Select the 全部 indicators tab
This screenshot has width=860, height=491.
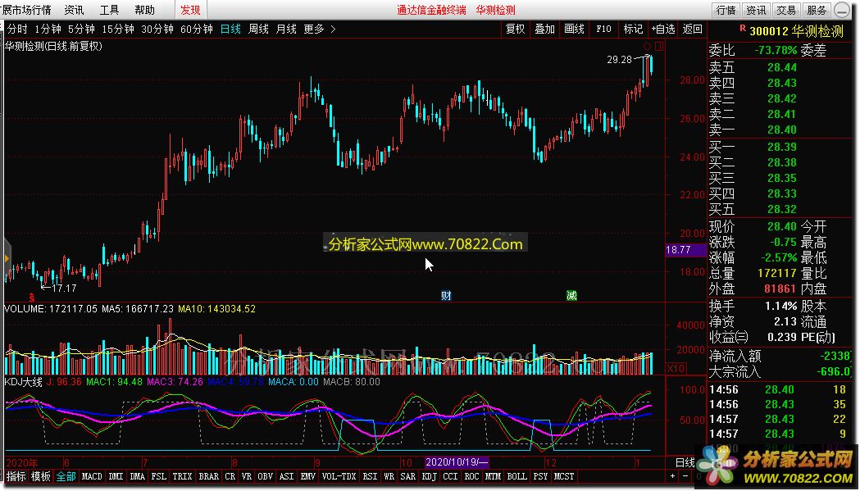click(66, 476)
